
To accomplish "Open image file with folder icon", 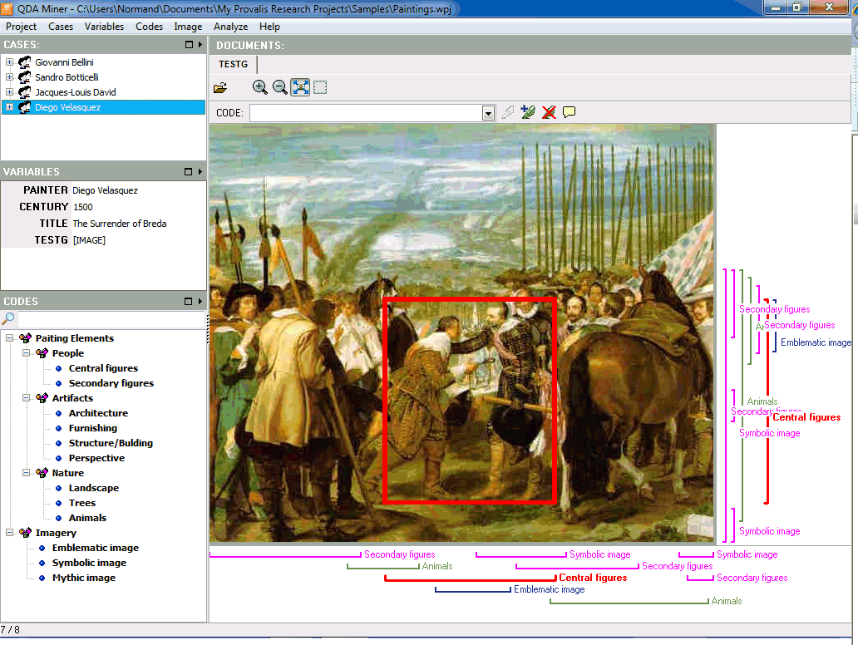I will pyautogui.click(x=220, y=87).
